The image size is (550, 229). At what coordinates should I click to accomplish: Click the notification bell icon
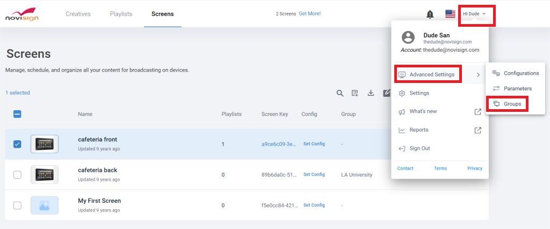430,14
